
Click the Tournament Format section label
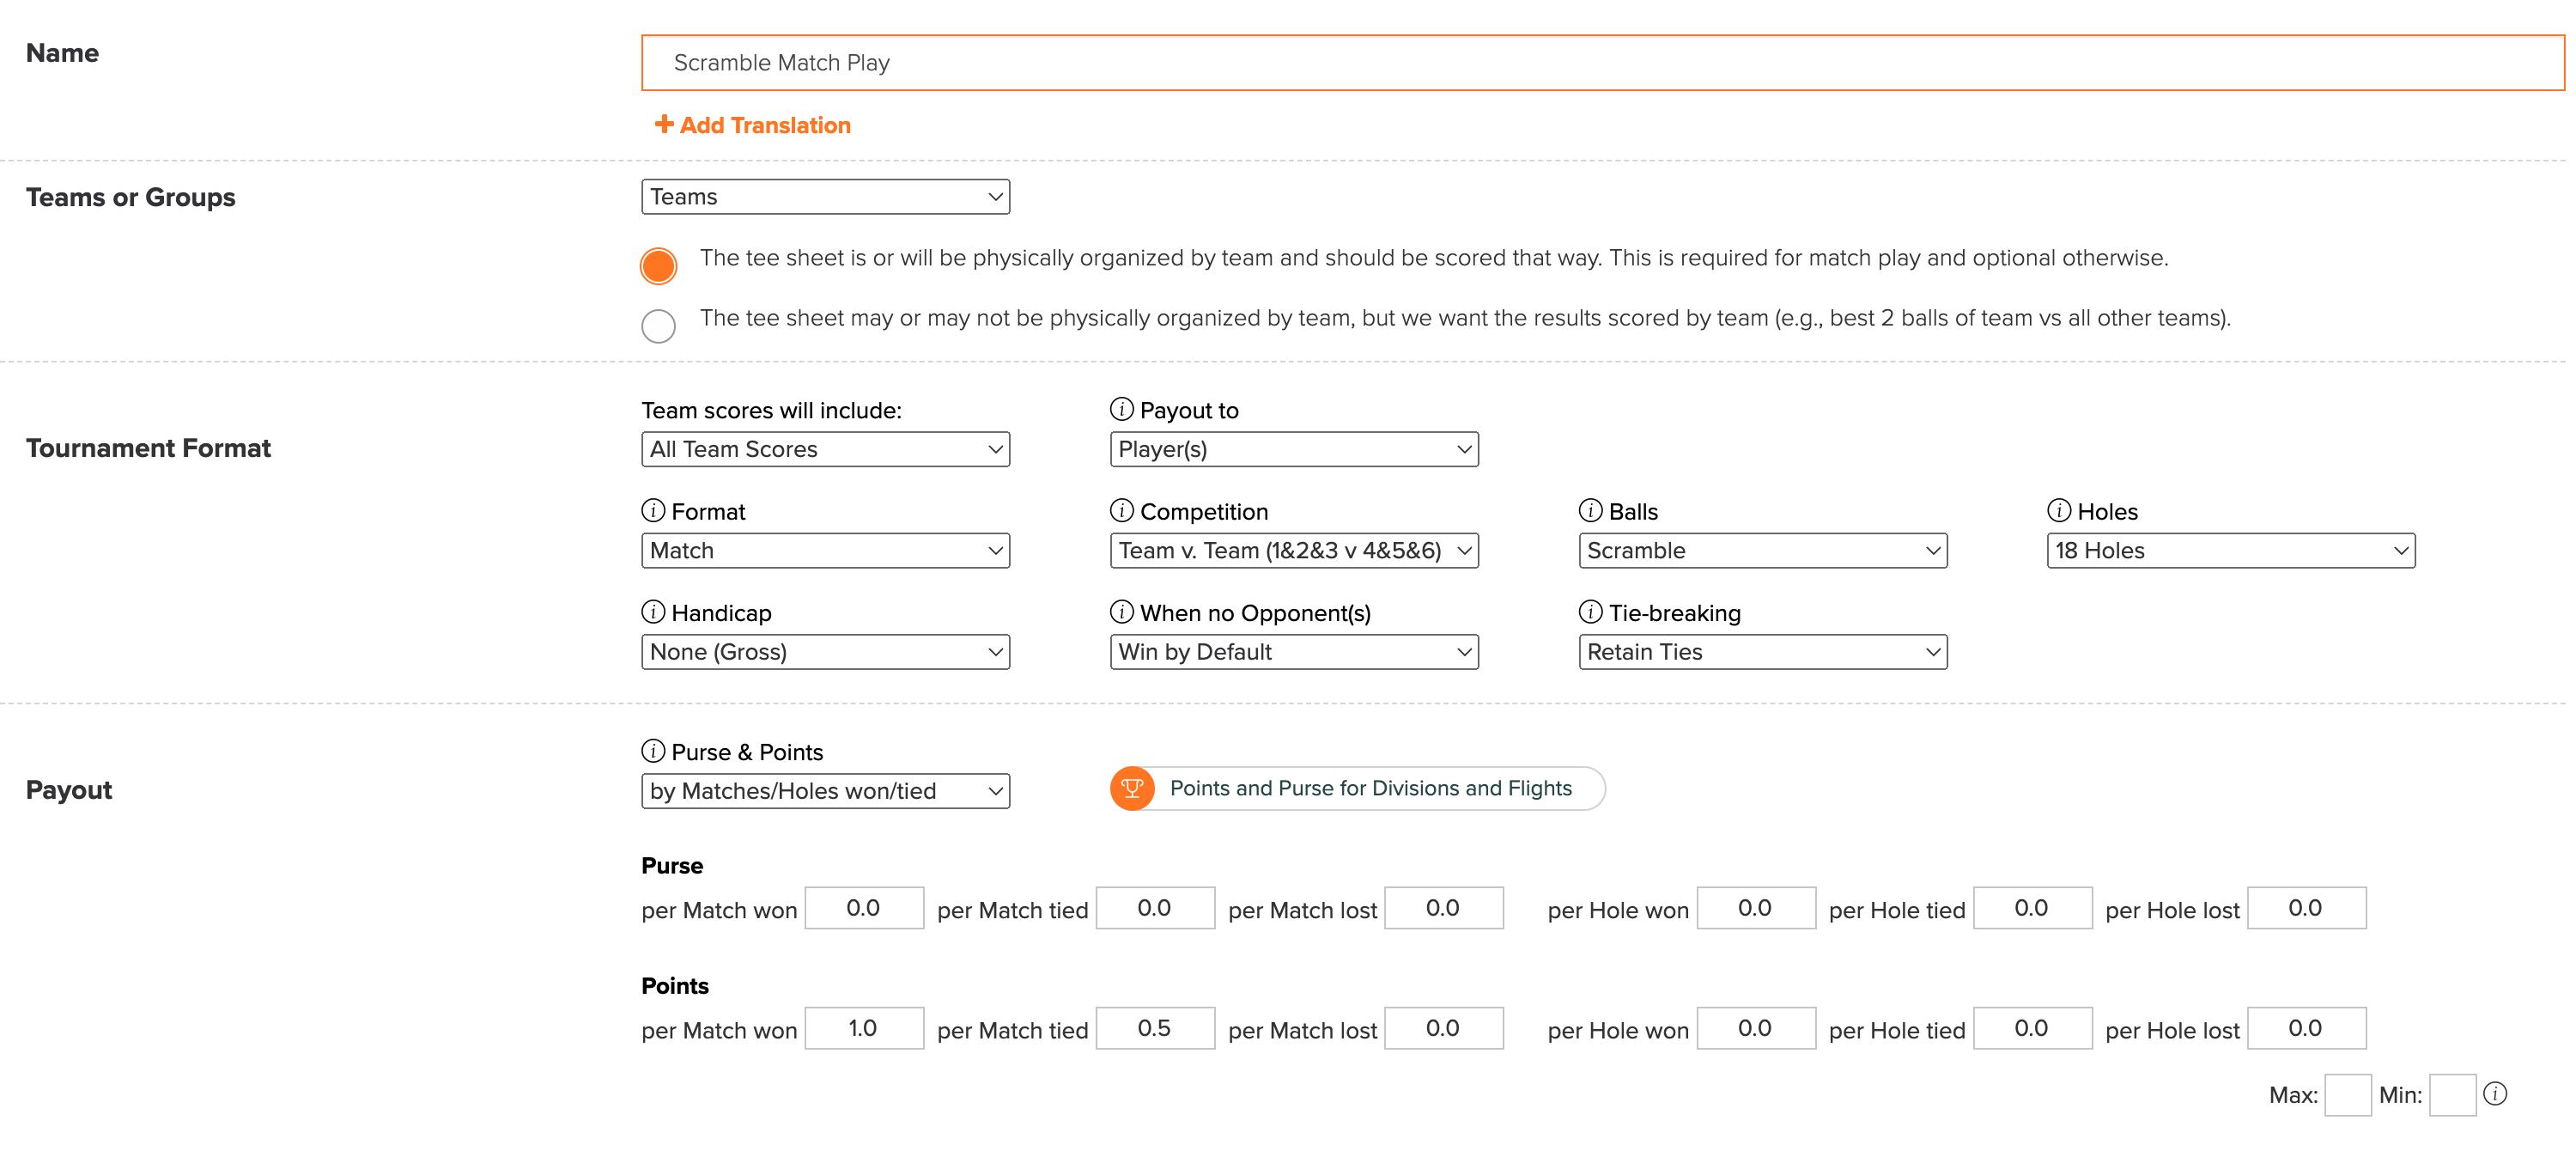point(148,448)
